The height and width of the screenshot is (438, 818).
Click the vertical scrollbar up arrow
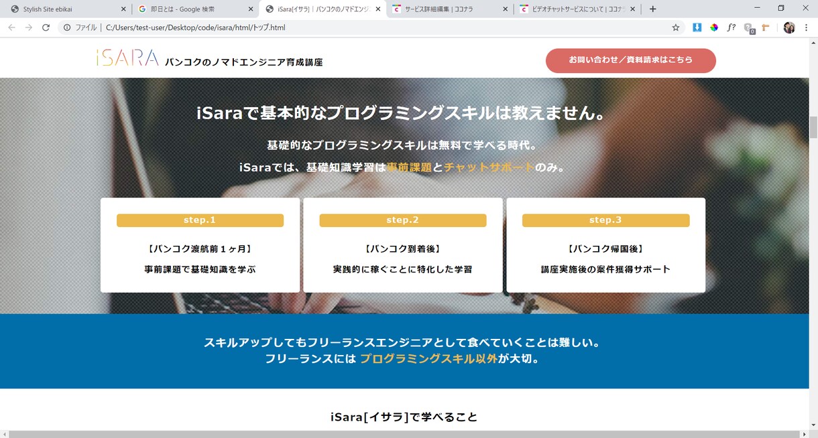coord(813,44)
